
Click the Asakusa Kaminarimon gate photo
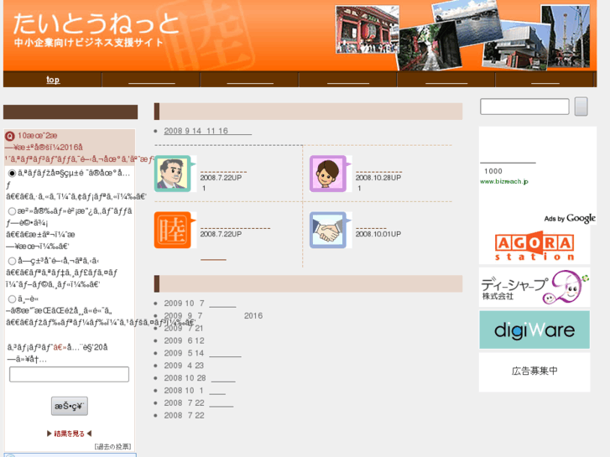[368, 29]
